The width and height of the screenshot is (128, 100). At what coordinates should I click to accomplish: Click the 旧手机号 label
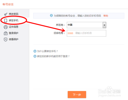pos(59,33)
